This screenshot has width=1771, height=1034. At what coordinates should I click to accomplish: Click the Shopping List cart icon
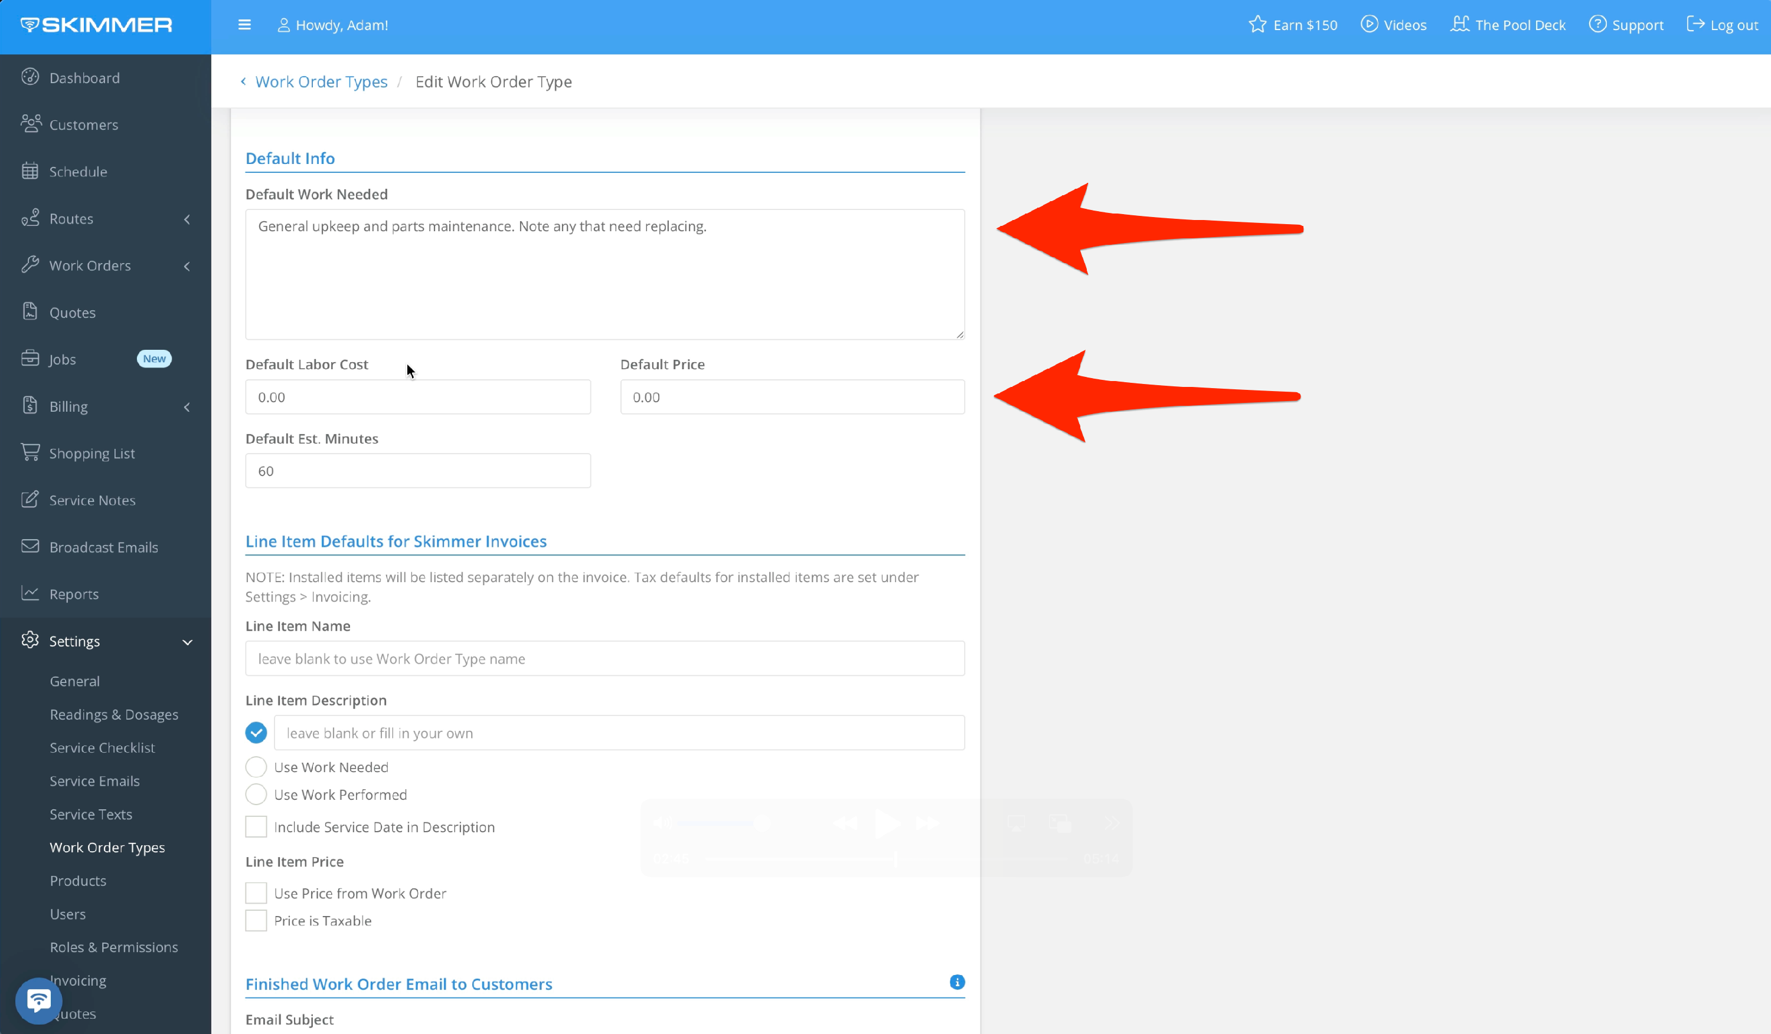(x=30, y=453)
